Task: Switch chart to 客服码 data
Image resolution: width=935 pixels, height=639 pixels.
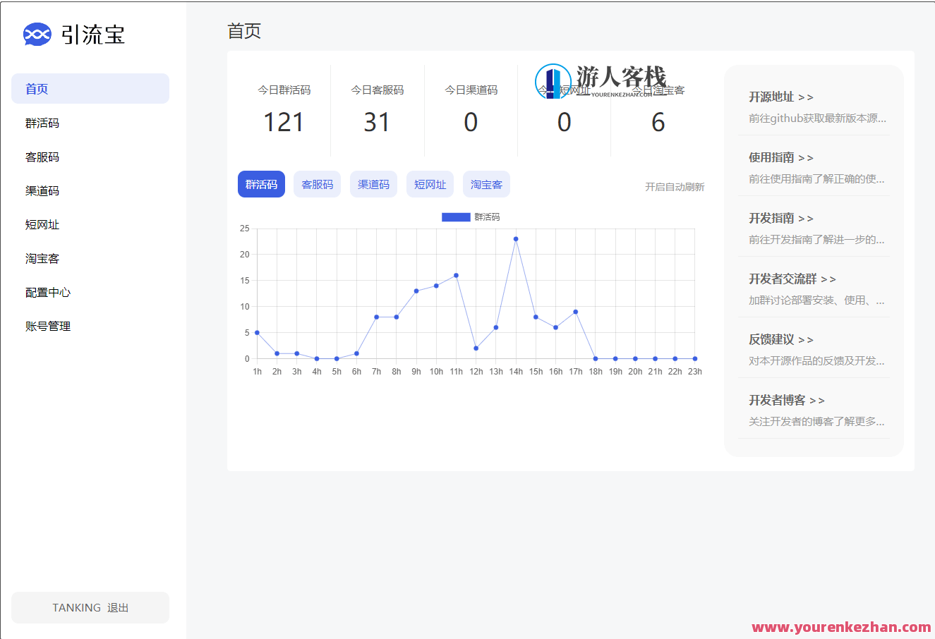Action: pos(317,184)
